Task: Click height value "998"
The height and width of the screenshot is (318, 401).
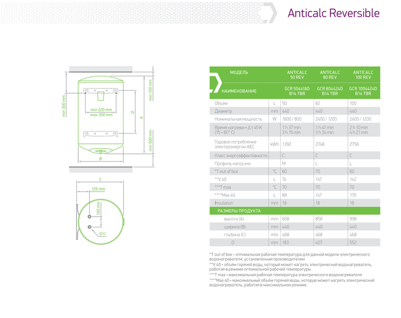Action: tap(353, 219)
